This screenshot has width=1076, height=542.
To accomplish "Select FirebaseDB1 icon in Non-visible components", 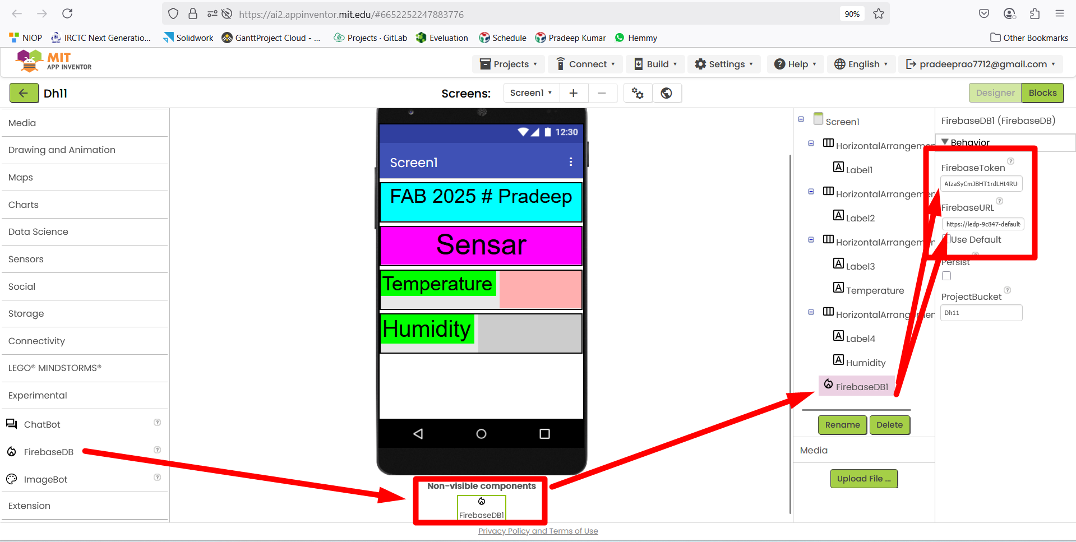I will (481, 507).
